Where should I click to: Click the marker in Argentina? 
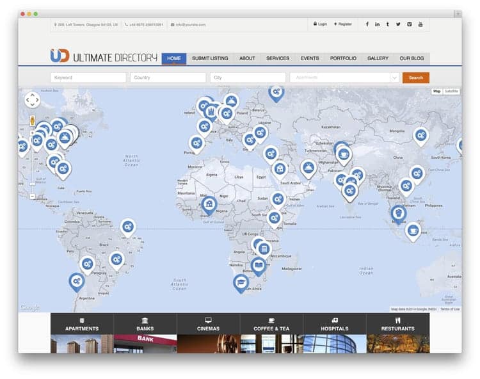[x=77, y=281]
